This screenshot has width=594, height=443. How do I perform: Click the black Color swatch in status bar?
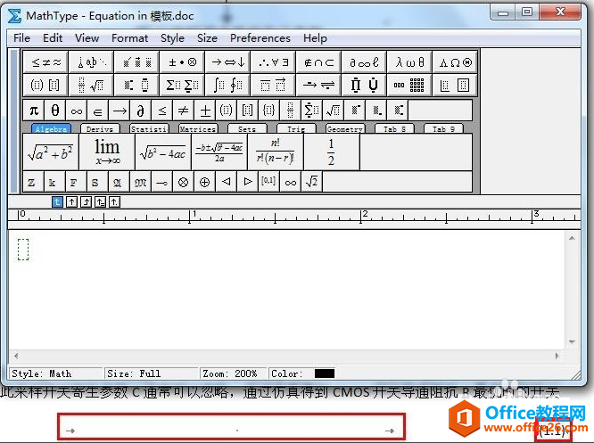coord(325,373)
